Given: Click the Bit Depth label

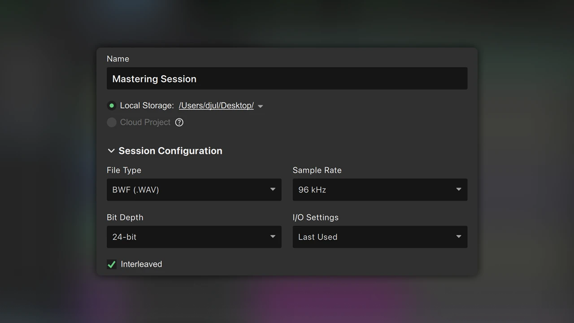Looking at the screenshot, I should [125, 217].
